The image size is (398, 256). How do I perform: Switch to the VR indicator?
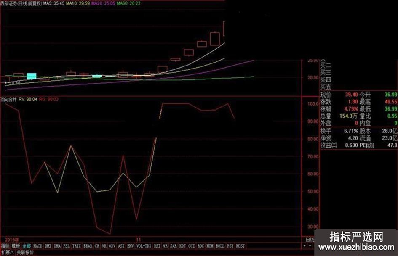pos(104,246)
